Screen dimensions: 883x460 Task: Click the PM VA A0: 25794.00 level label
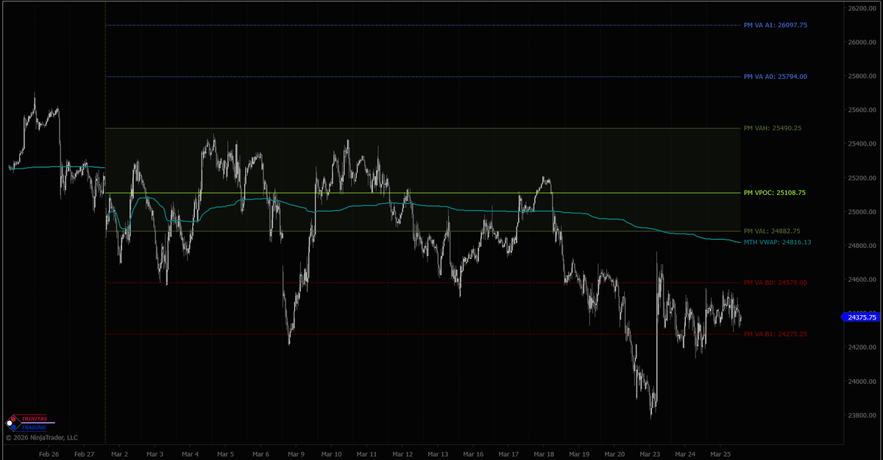point(776,77)
